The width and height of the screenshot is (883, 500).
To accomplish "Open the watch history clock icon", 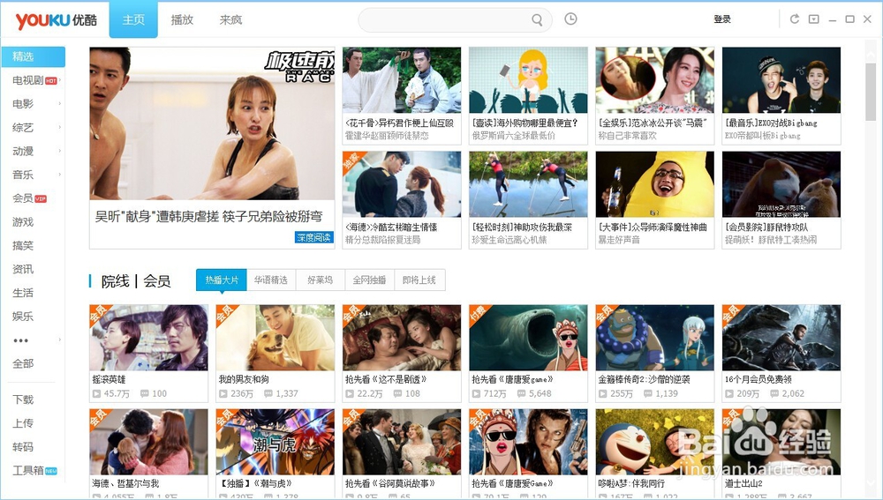I will 570,19.
